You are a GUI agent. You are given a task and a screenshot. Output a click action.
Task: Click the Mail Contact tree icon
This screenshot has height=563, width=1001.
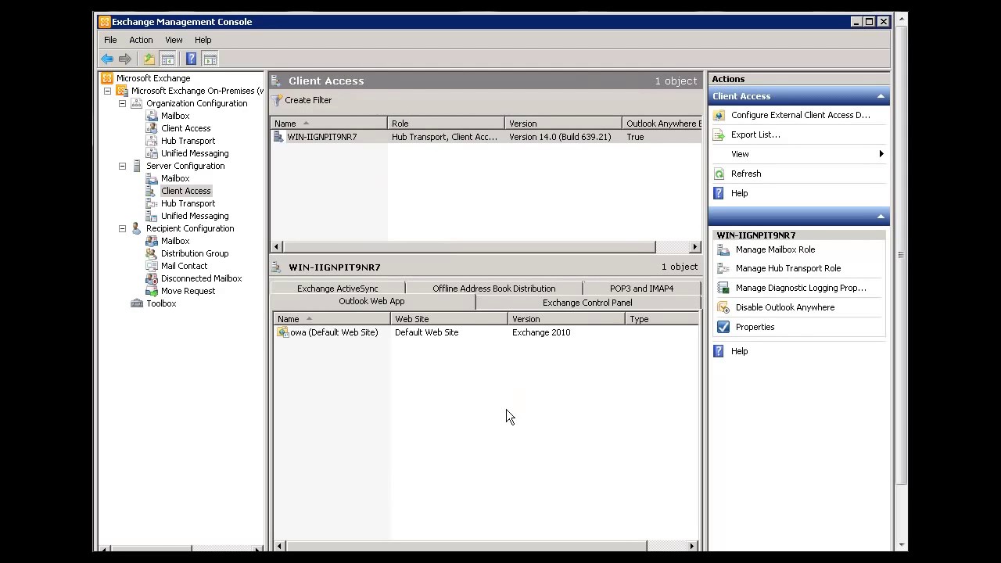(152, 266)
